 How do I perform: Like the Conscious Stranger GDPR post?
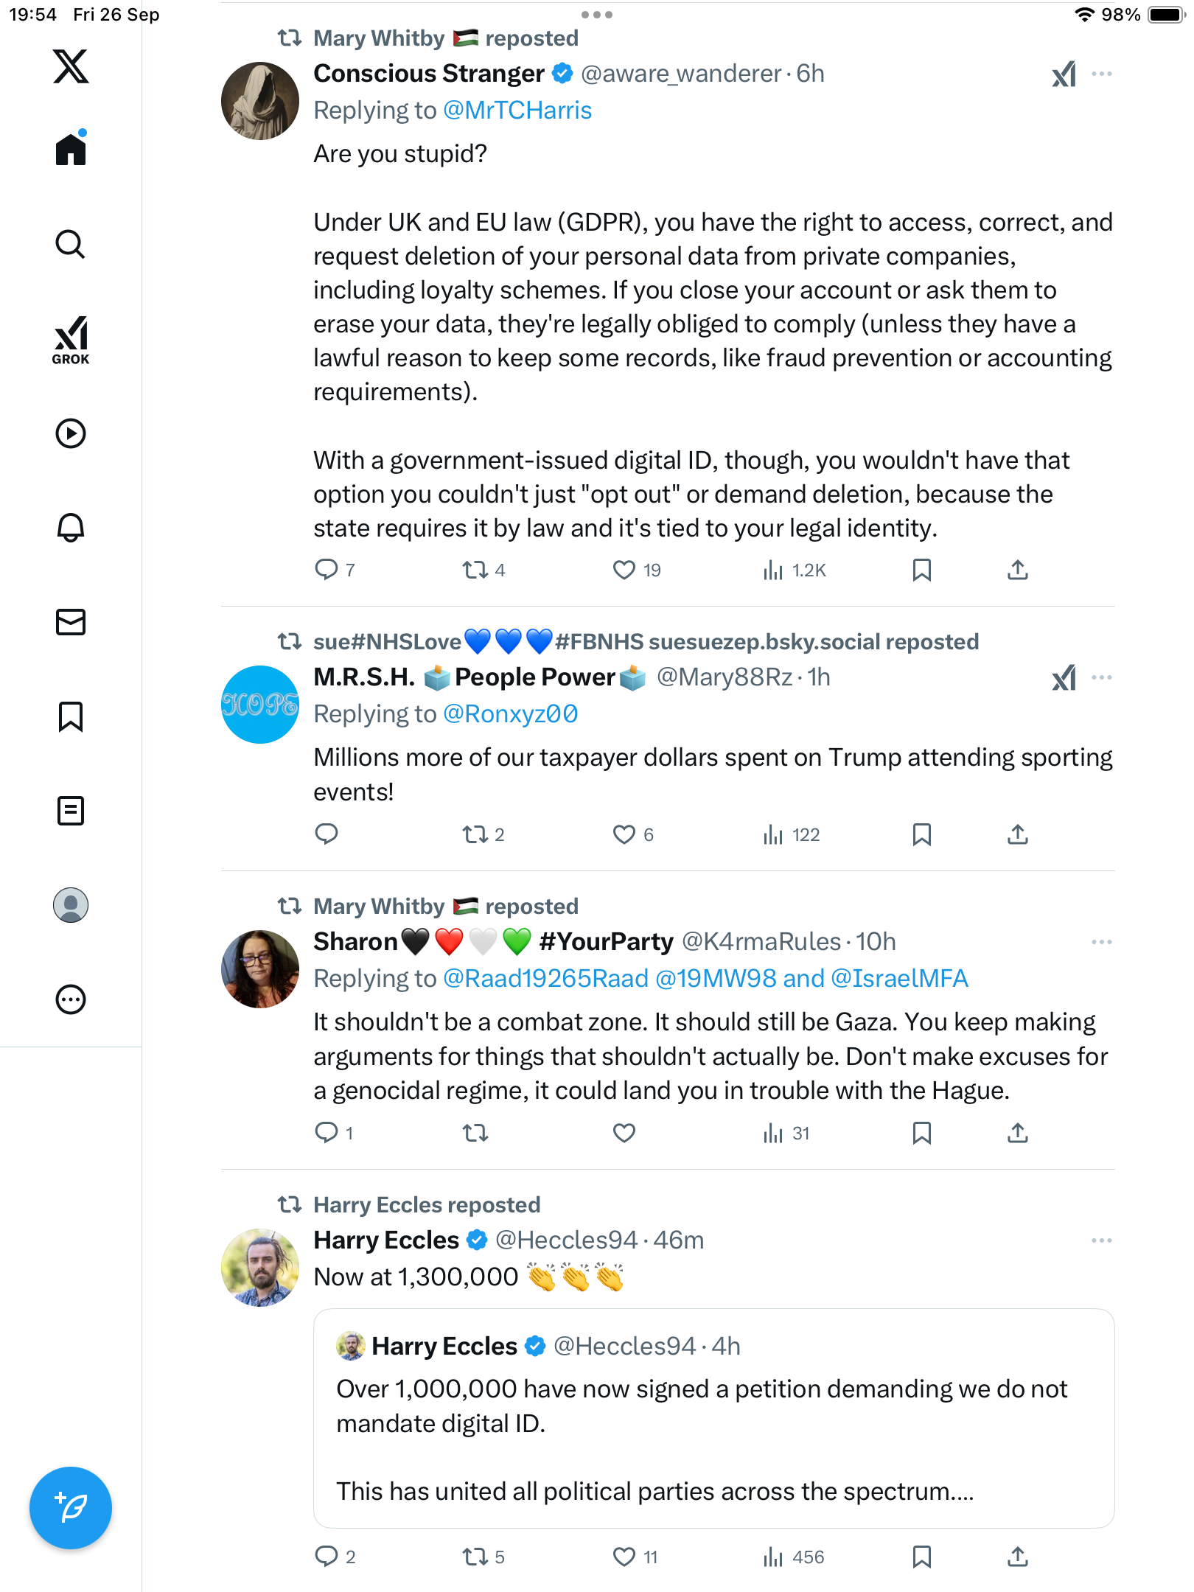(624, 570)
